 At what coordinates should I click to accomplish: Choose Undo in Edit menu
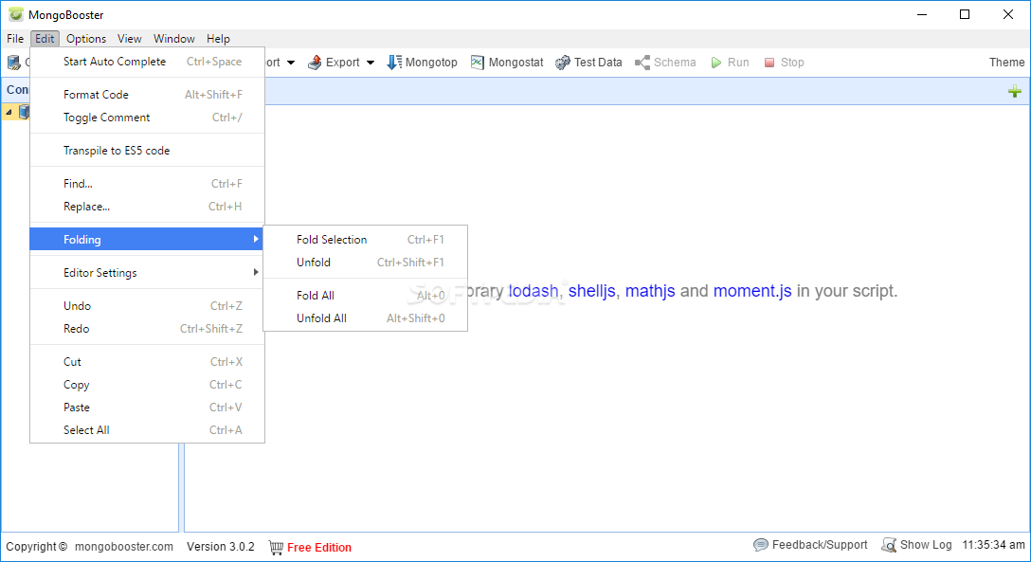(147, 306)
